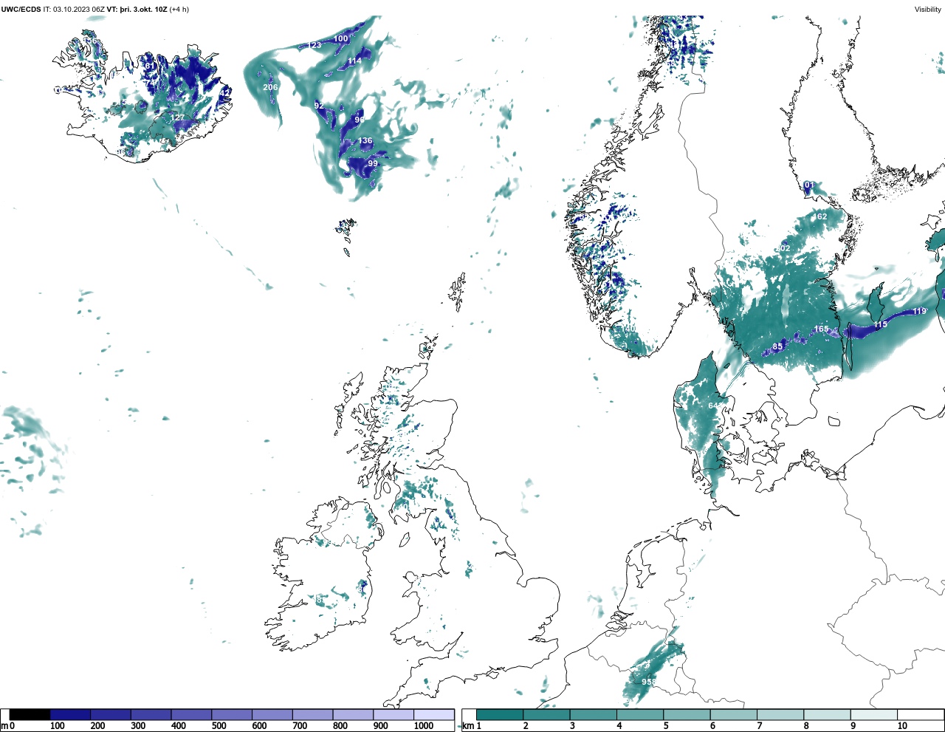The height and width of the screenshot is (732, 945).
Task: Click the 500–600 m legend swatch
Action: [232, 715]
